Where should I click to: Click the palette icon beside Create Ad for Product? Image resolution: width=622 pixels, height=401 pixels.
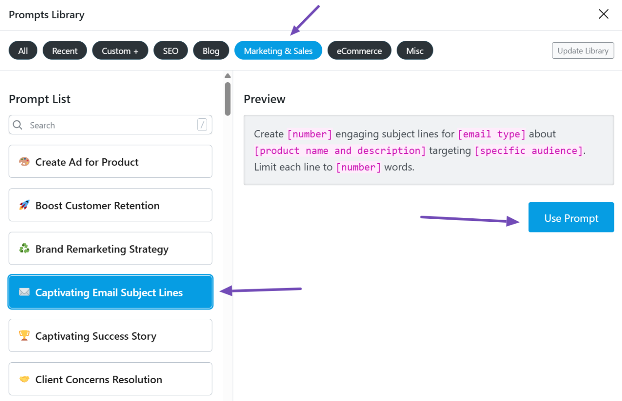point(24,162)
